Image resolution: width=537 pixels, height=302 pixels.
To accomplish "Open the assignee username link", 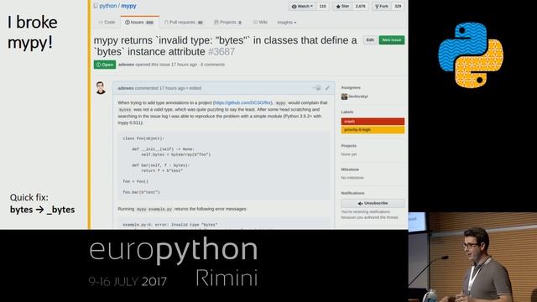I will coord(358,96).
